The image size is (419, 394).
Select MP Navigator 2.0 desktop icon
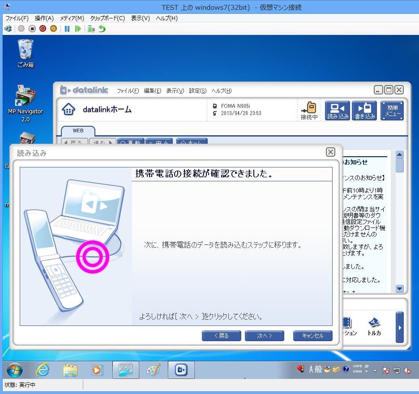(x=26, y=104)
